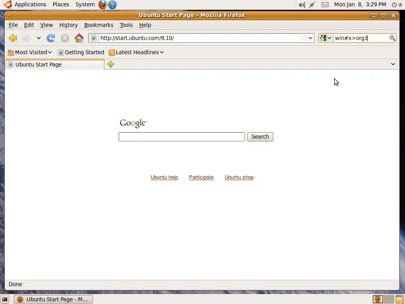Open the Places menu in top panel

(x=61, y=4)
